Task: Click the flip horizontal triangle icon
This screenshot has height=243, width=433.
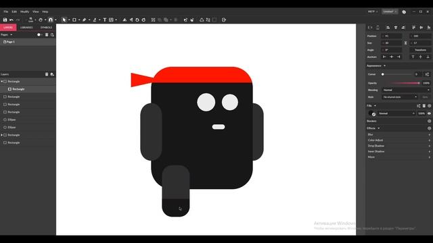Action: pos(131,20)
